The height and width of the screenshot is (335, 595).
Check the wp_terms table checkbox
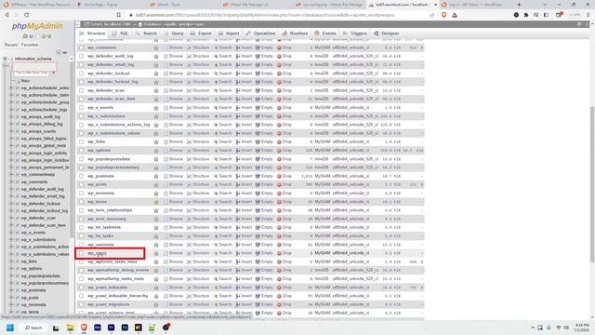81,202
